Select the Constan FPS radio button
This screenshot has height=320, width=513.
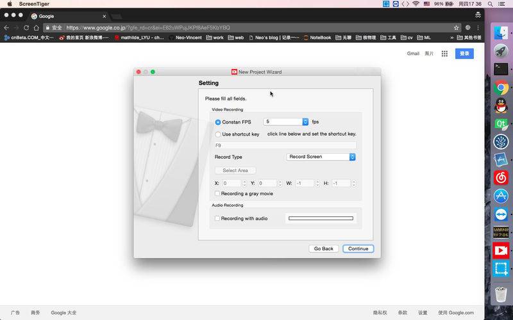point(218,122)
